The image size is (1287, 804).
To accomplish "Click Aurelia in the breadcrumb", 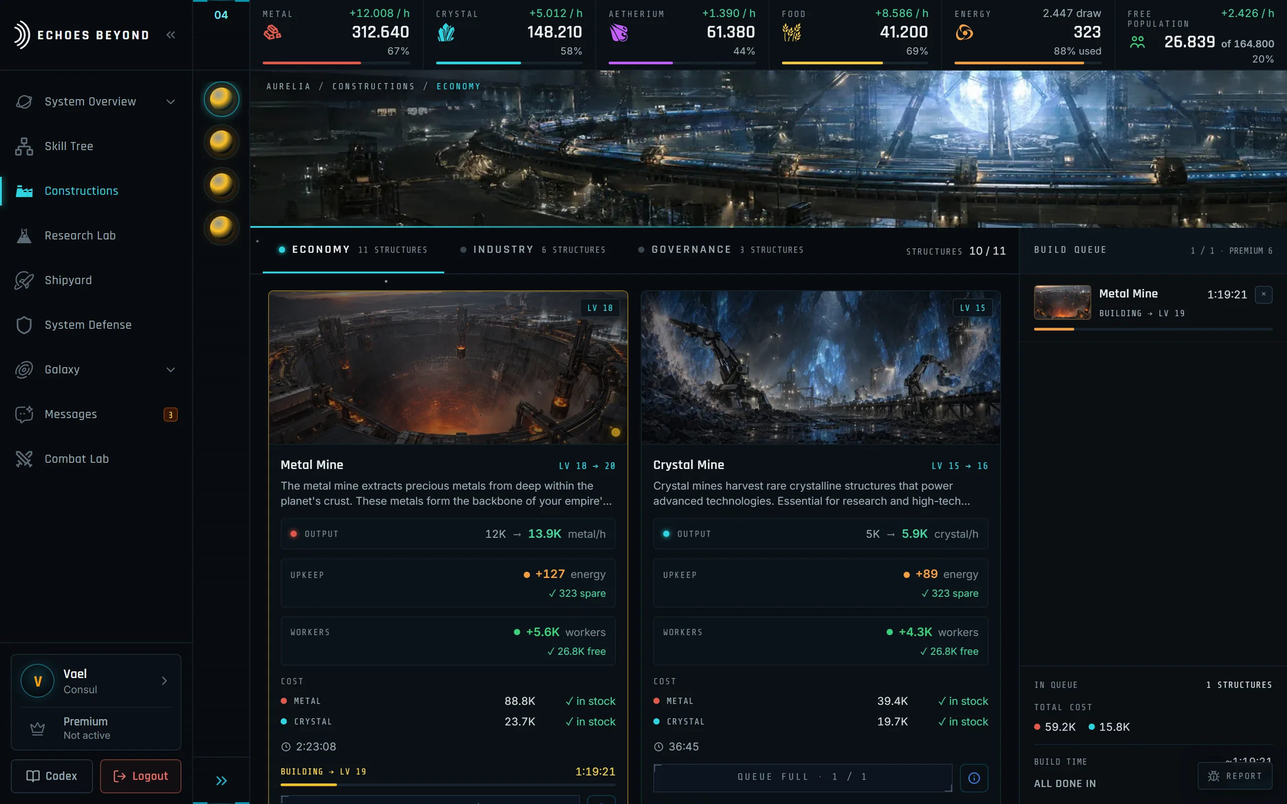I will coord(288,86).
